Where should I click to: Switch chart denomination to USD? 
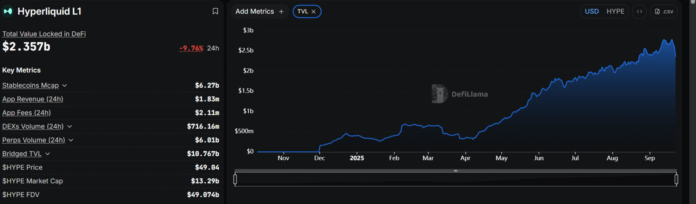pyautogui.click(x=592, y=12)
